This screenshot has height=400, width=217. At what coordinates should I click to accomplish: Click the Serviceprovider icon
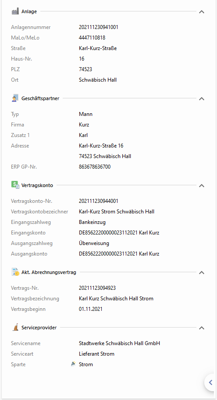click(15, 327)
